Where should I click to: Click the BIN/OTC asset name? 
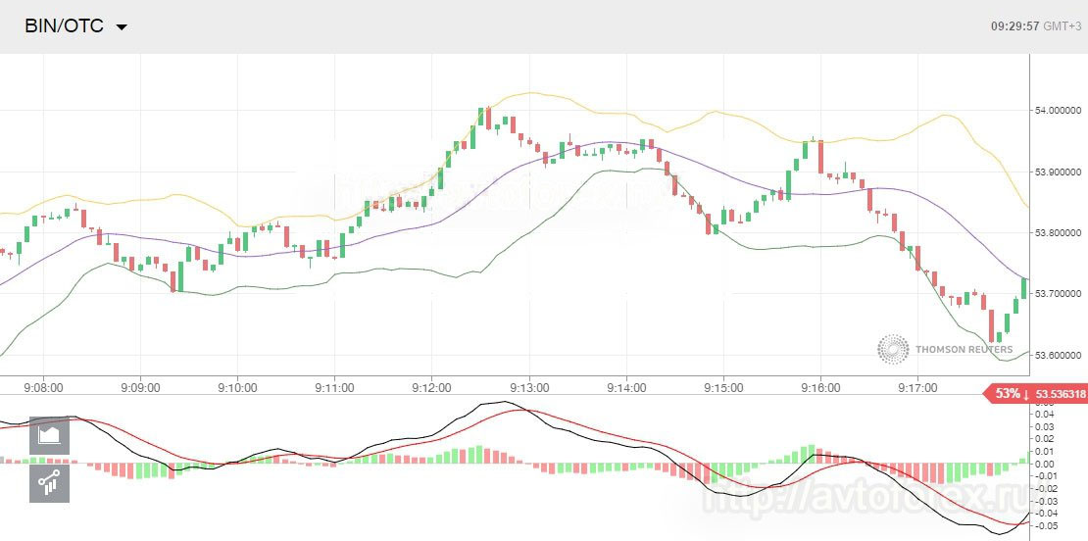[64, 26]
